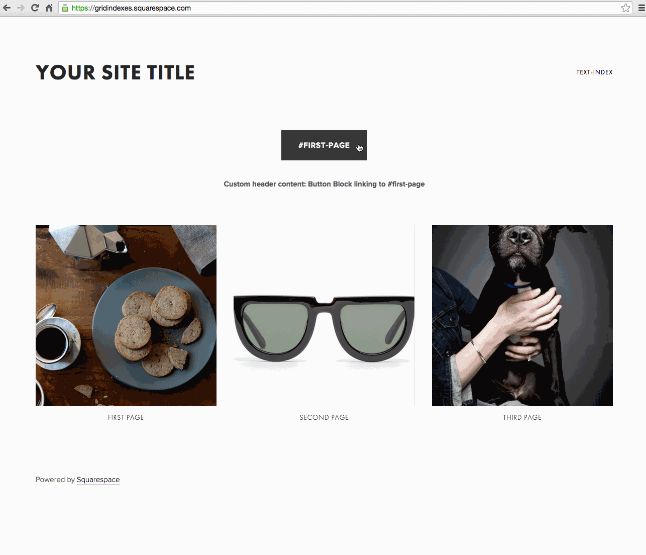Click the browser back arrow
The width and height of the screenshot is (646, 555).
click(x=7, y=8)
